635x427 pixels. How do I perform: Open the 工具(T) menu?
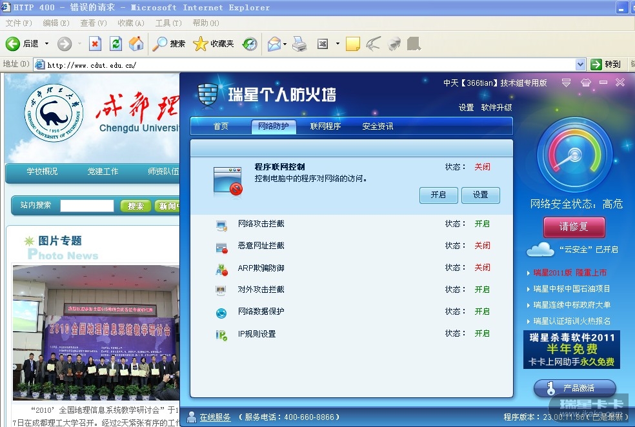click(168, 23)
